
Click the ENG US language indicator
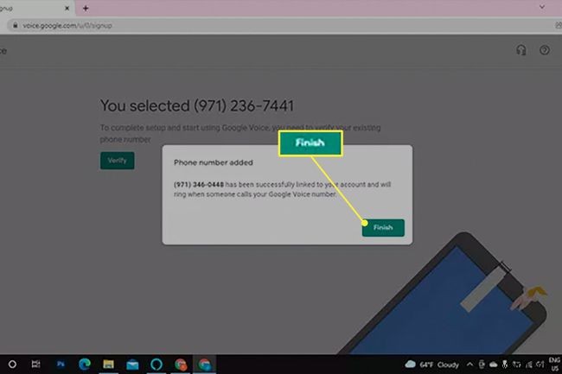coord(554,364)
